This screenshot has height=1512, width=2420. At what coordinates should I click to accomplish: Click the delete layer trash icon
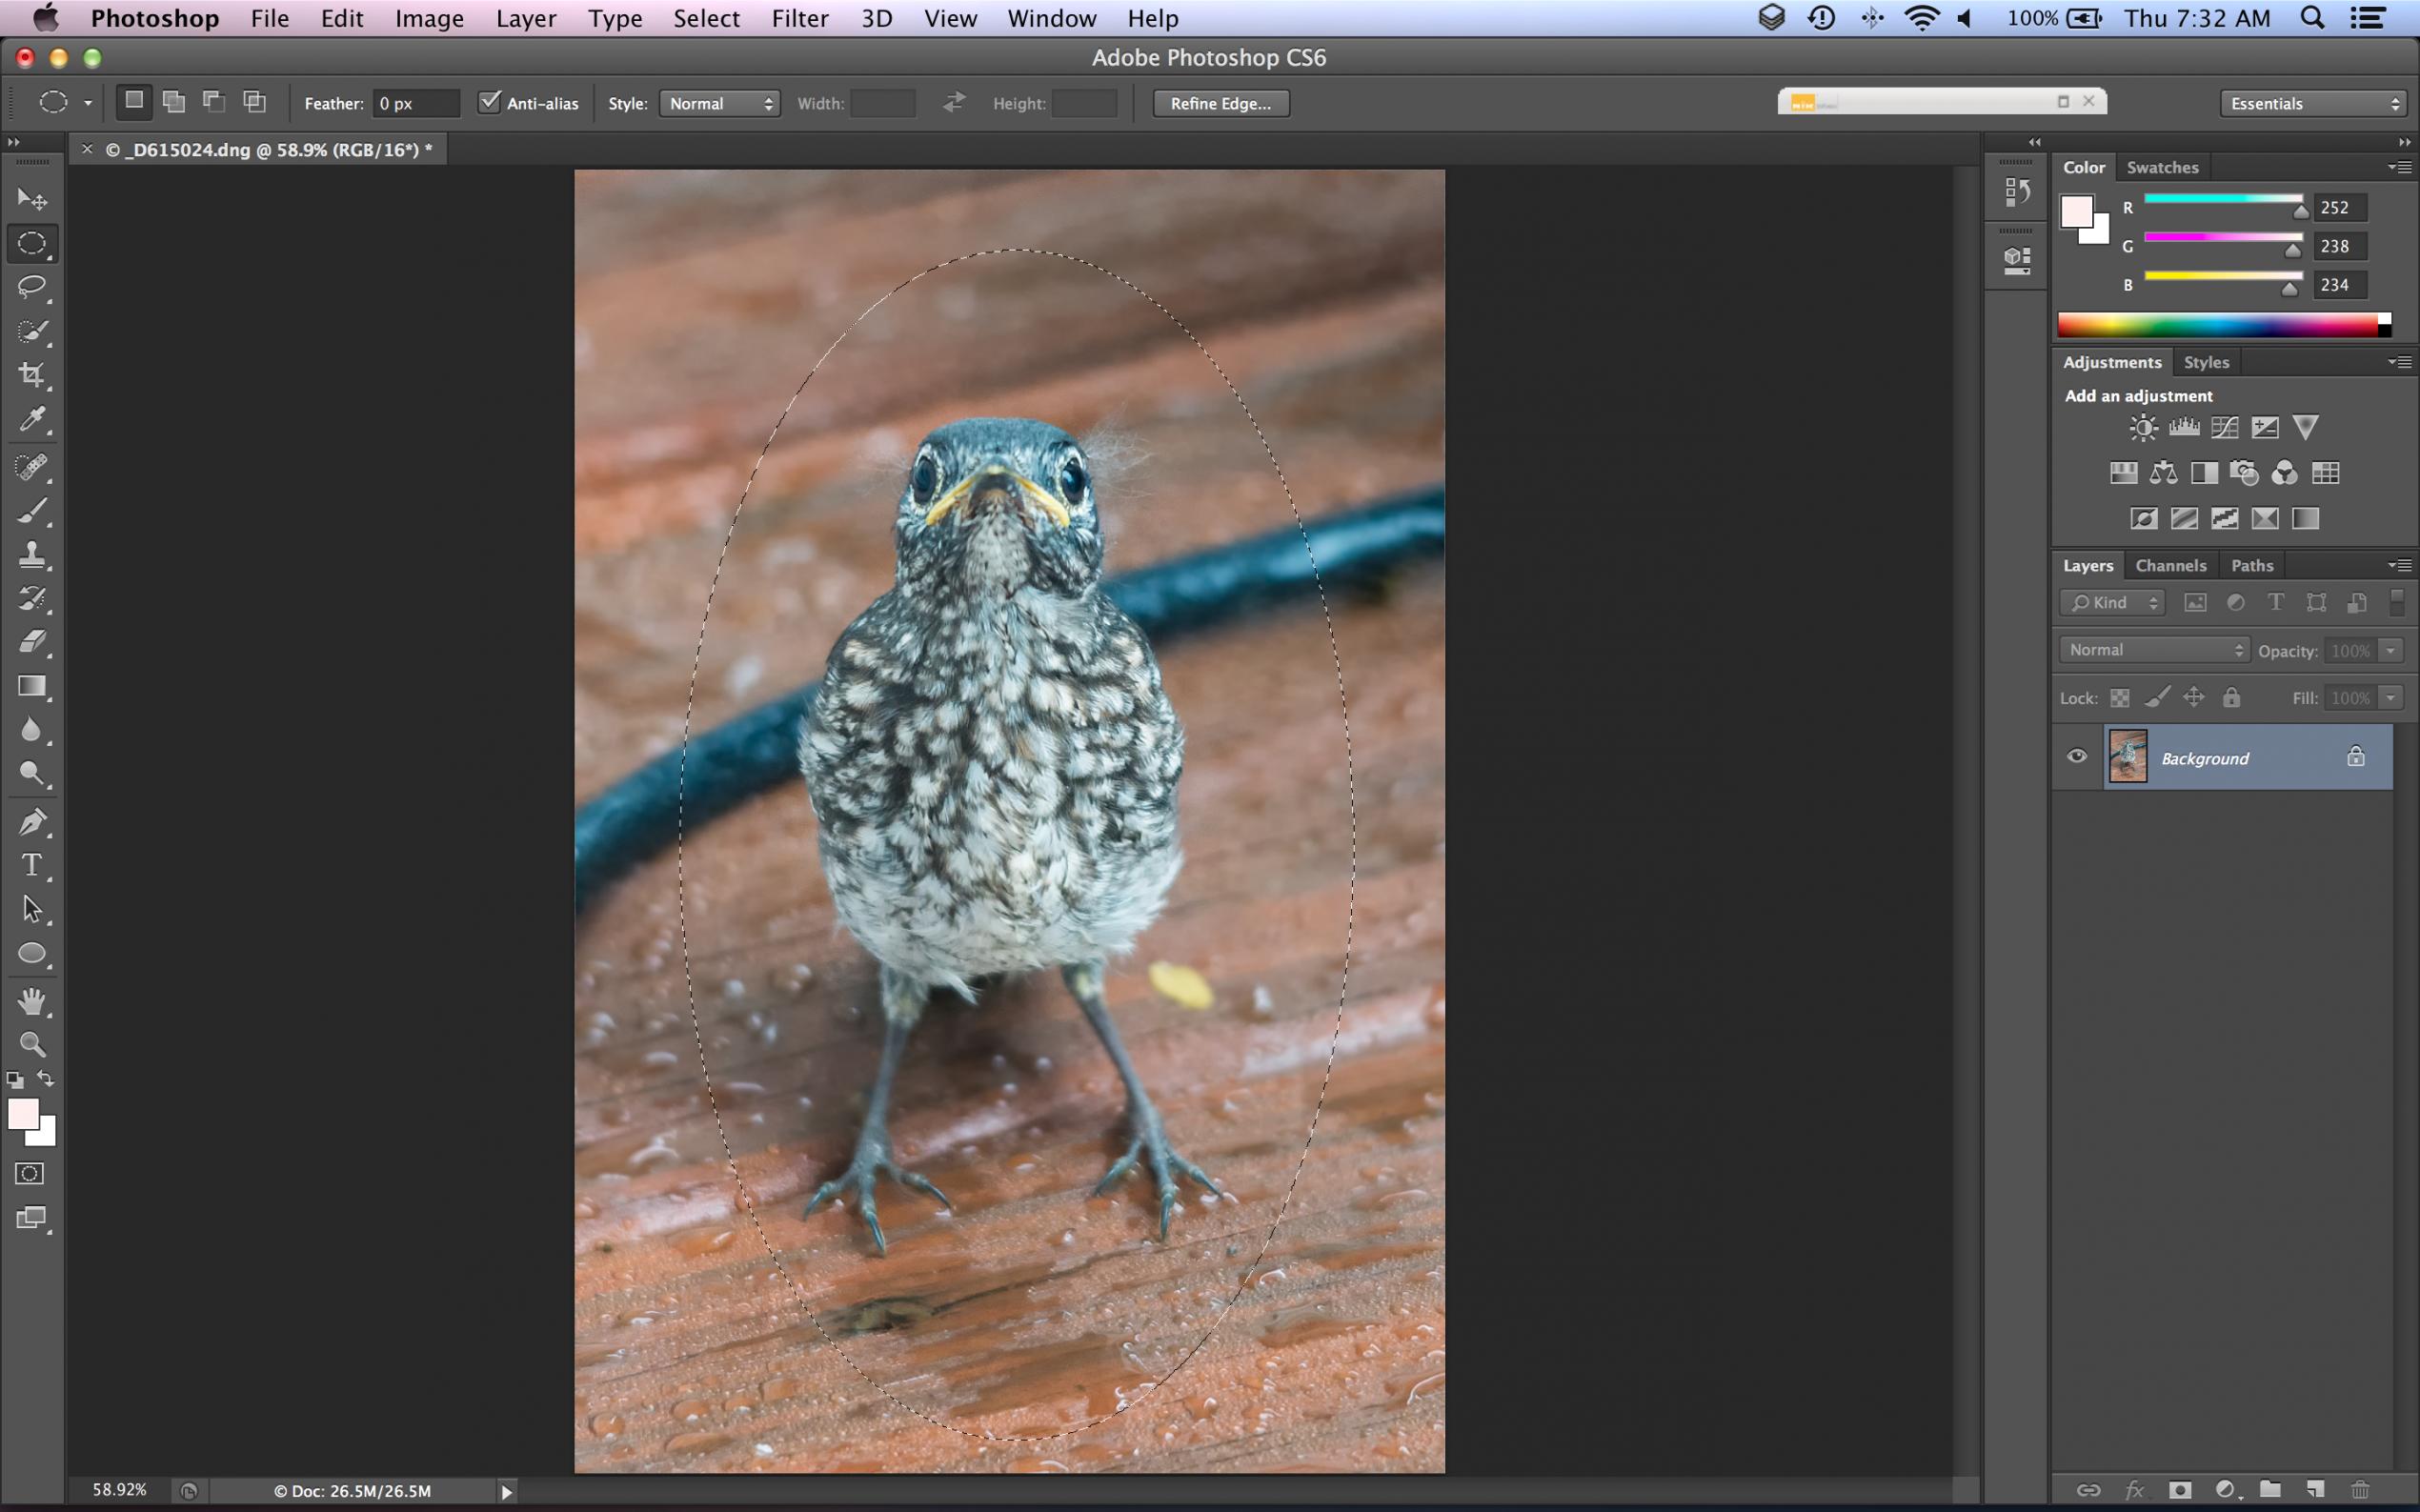point(2360,1490)
